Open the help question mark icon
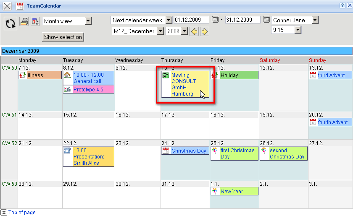 (x=342, y=5)
